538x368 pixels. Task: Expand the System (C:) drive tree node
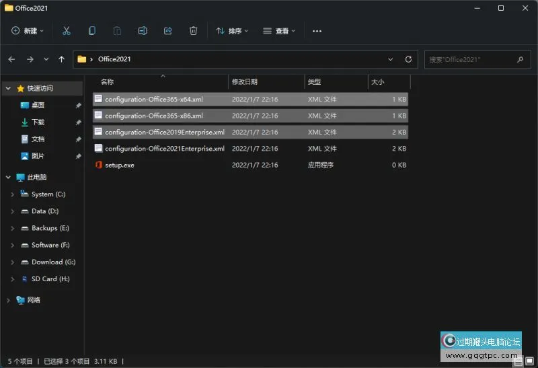click(12, 194)
